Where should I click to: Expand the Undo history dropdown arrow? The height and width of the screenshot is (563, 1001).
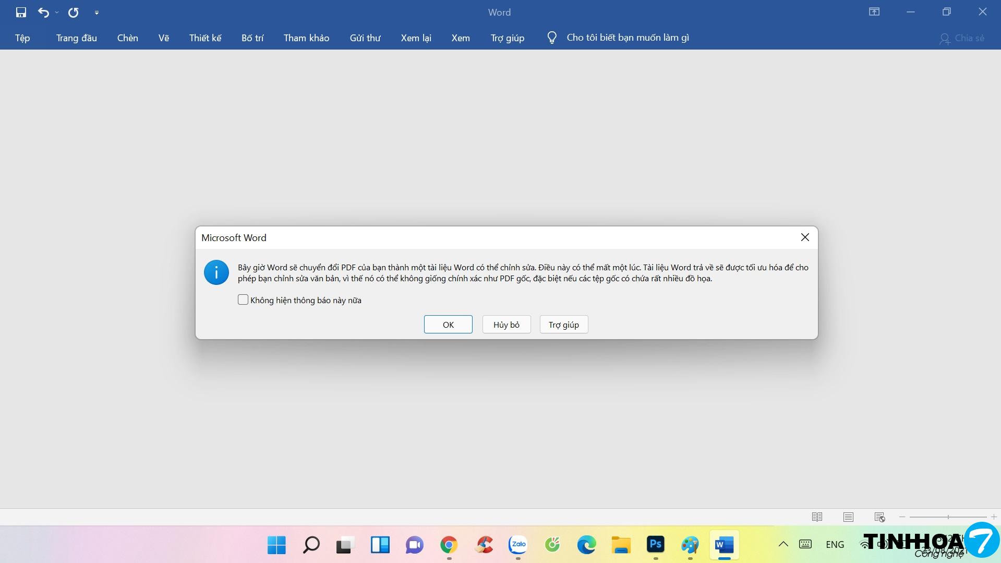pyautogui.click(x=57, y=13)
